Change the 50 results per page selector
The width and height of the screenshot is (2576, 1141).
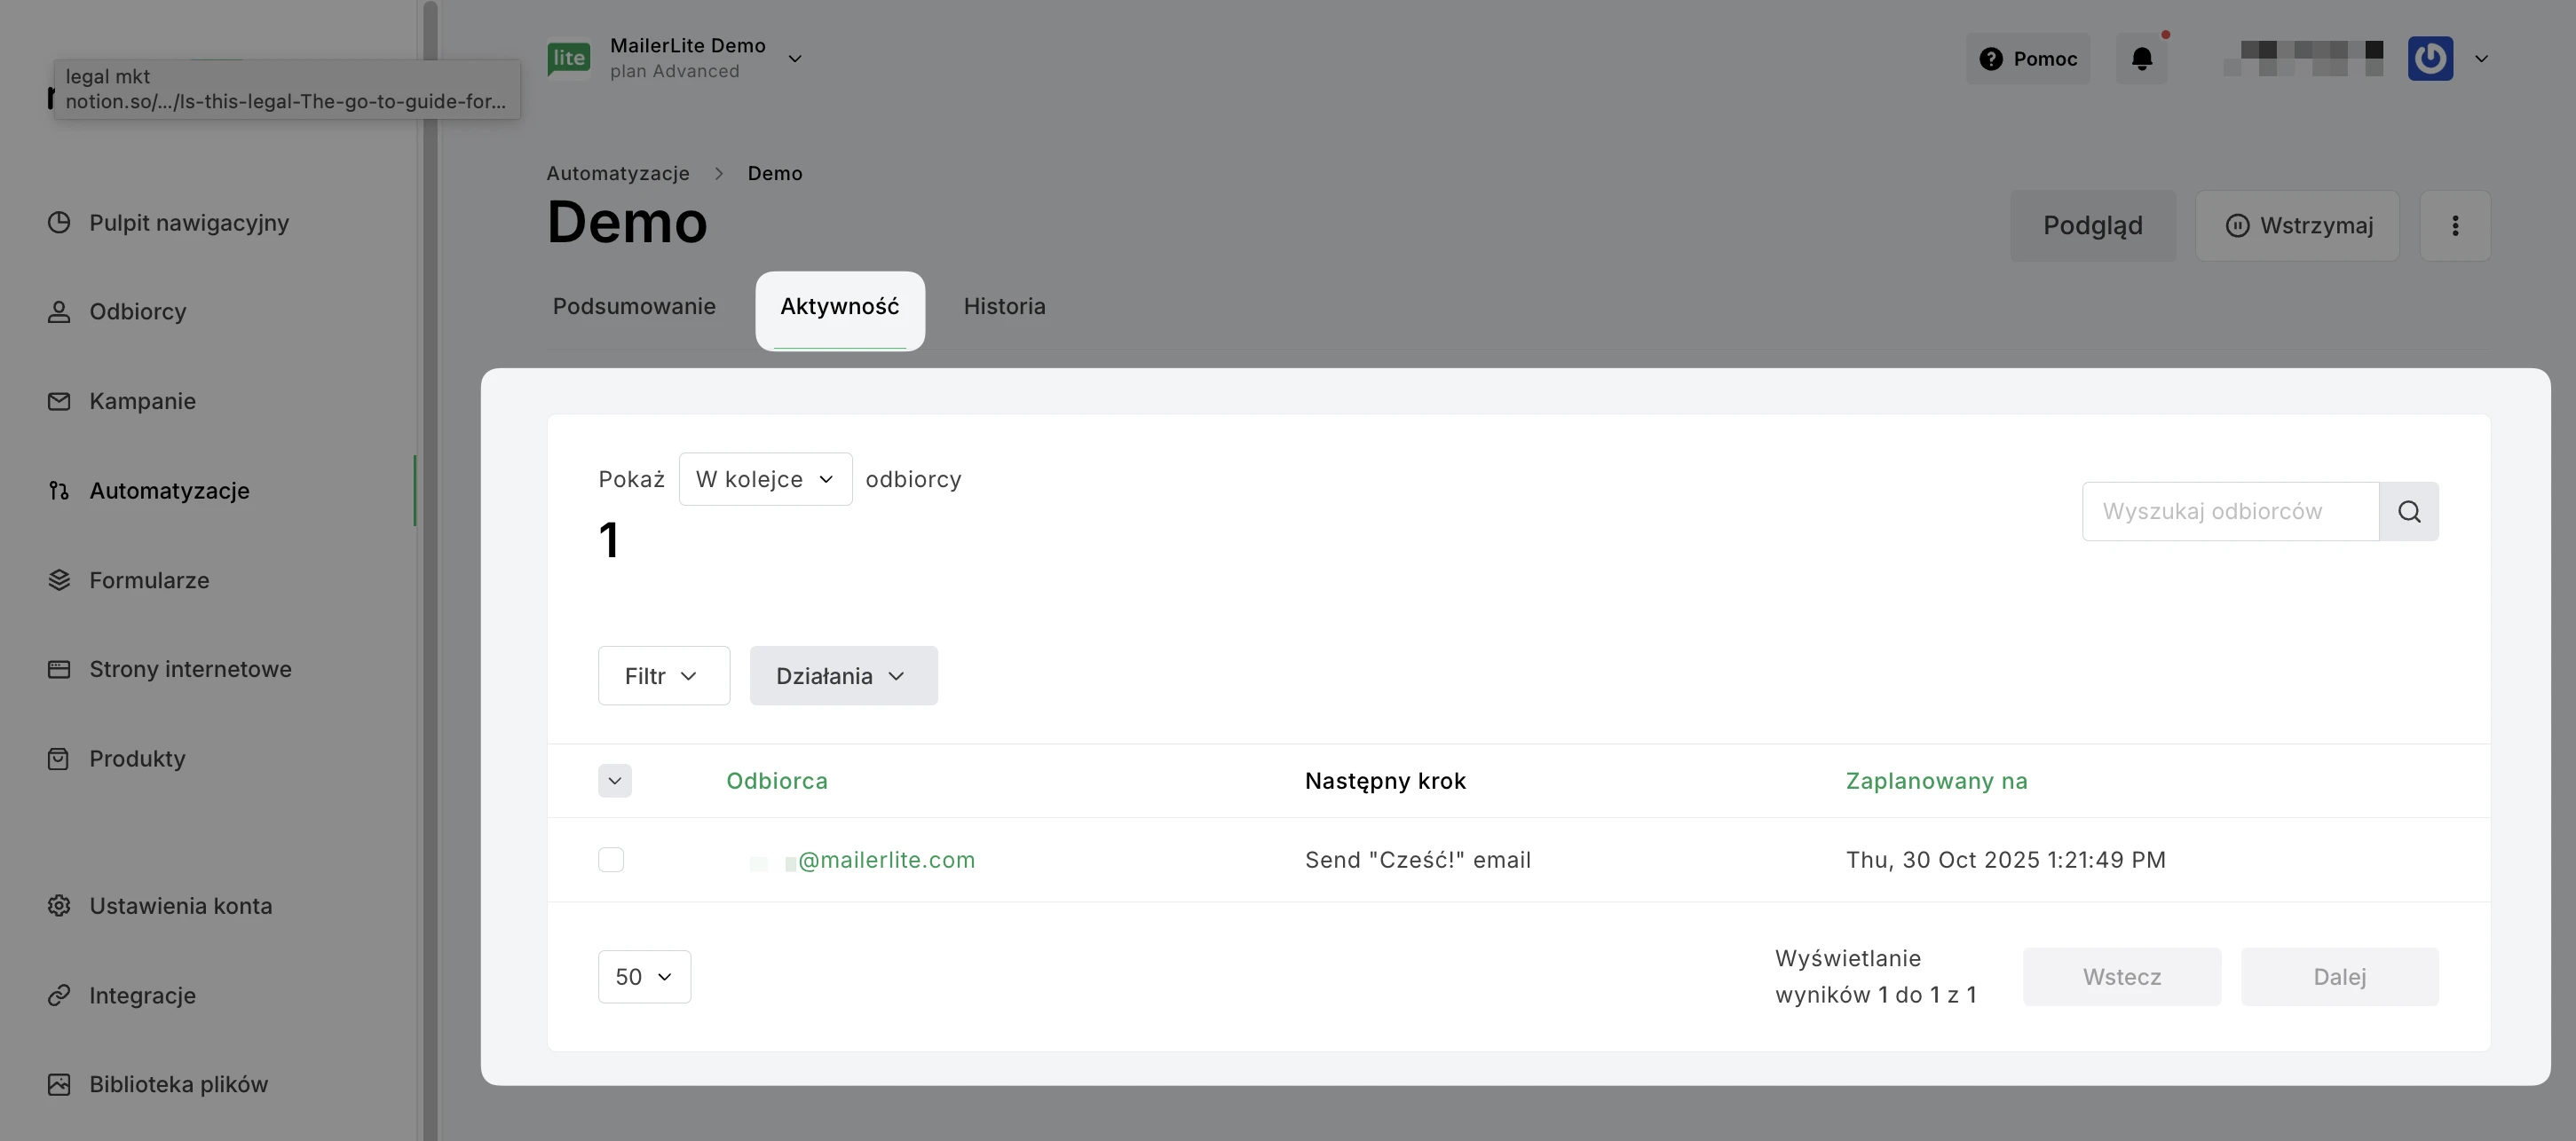pos(644,977)
